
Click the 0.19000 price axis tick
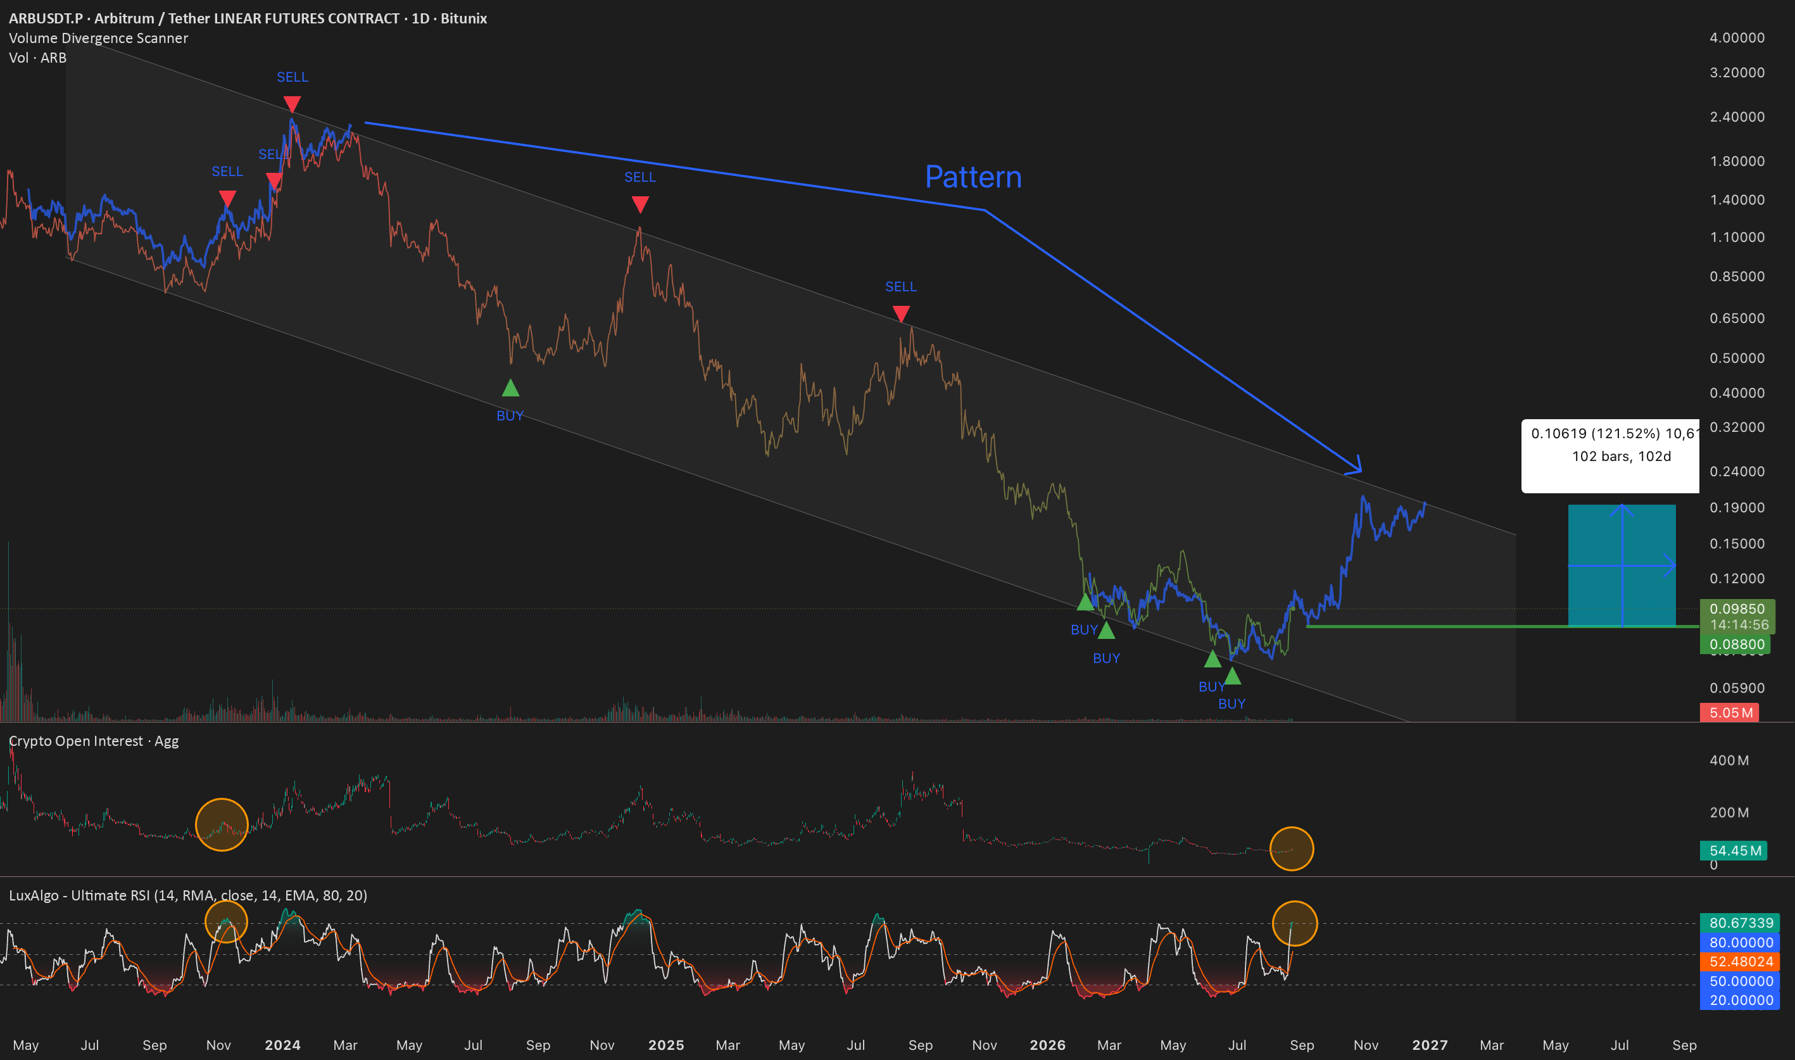point(1737,508)
